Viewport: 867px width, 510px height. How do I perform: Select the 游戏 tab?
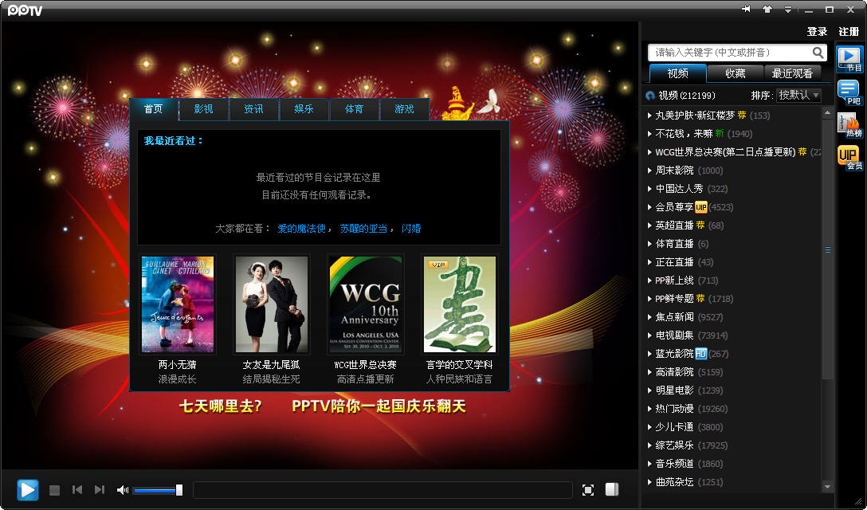(404, 109)
